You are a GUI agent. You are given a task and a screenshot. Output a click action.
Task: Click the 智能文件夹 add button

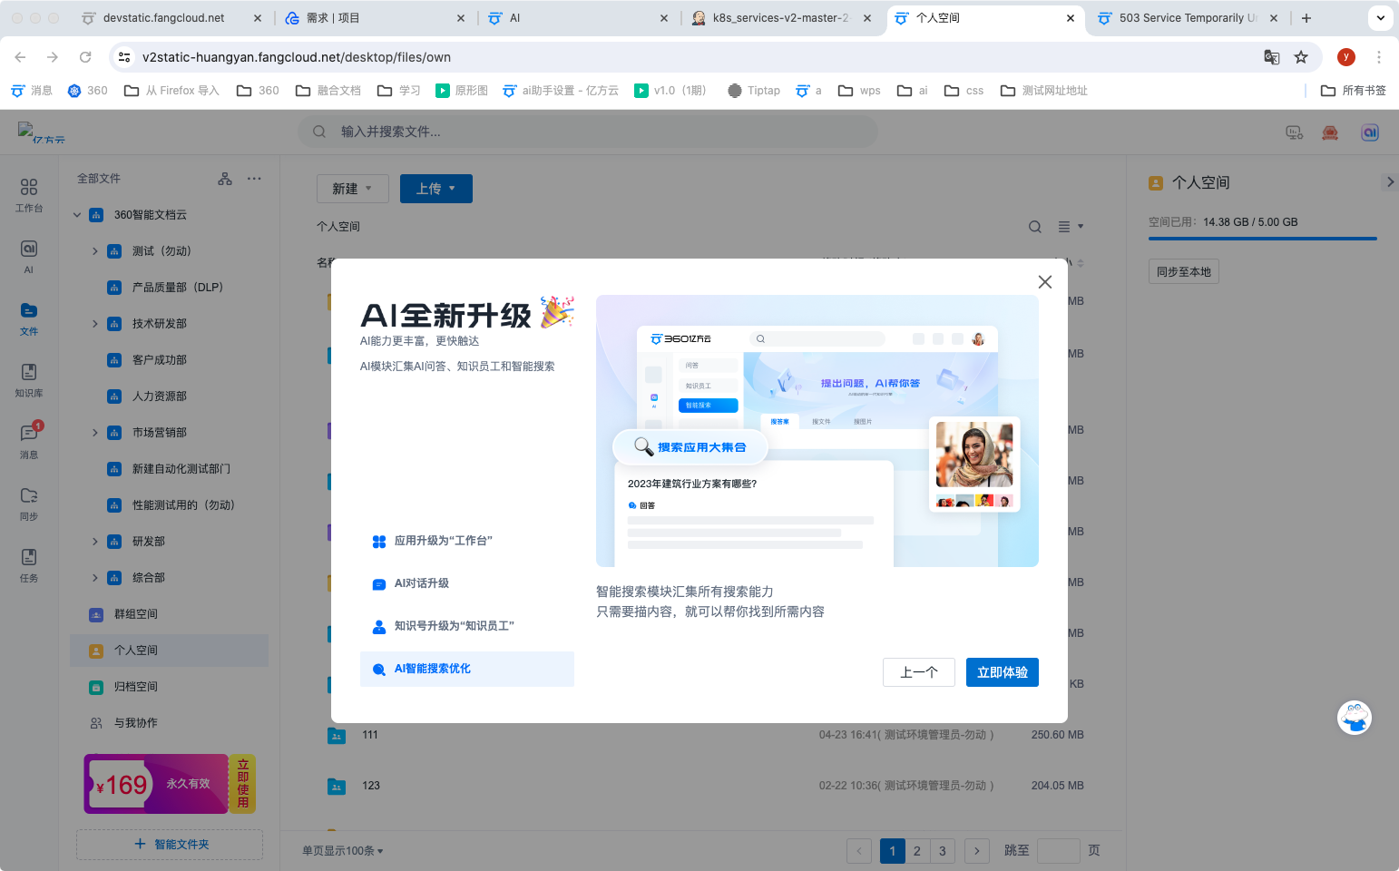point(170,844)
